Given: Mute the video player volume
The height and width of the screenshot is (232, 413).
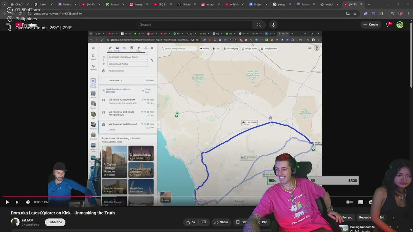Looking at the screenshot, I should click(28, 202).
